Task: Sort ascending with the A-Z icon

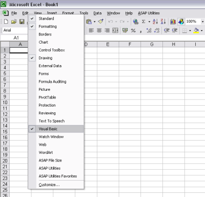Action: click(x=155, y=22)
